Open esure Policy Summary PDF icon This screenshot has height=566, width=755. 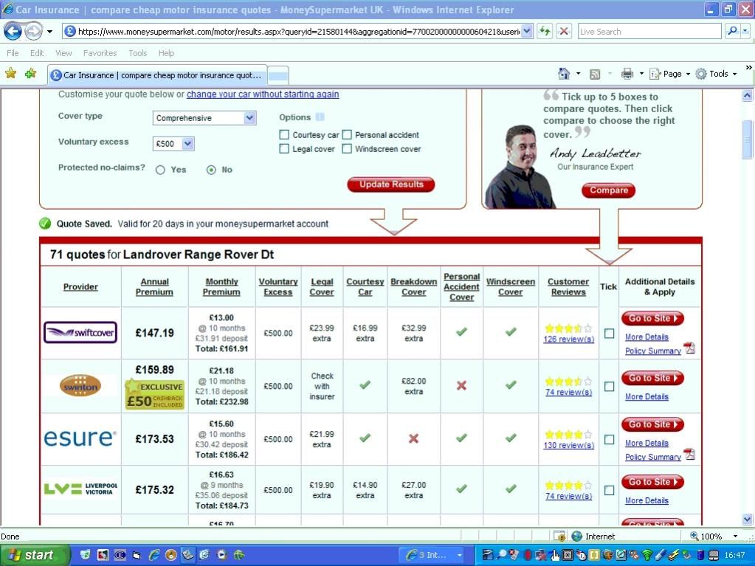tap(690, 454)
